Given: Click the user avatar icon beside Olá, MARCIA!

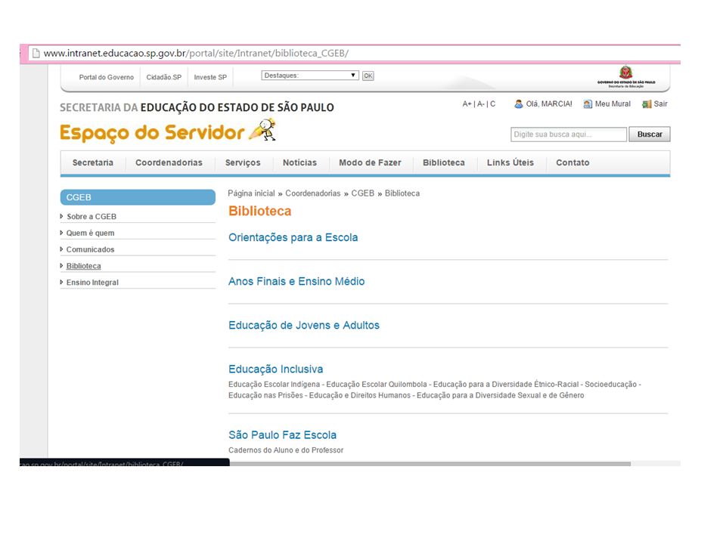Looking at the screenshot, I should 519,104.
